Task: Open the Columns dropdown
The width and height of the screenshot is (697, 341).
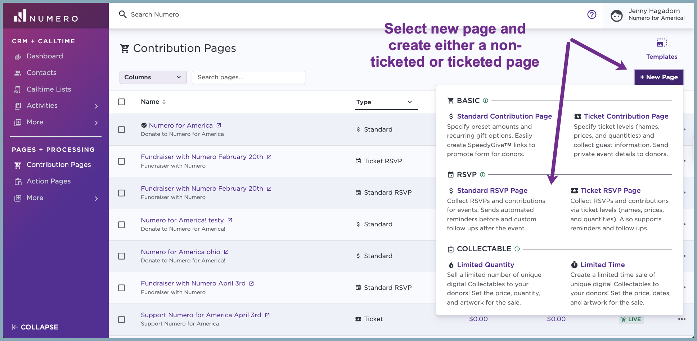Action: [x=153, y=77]
